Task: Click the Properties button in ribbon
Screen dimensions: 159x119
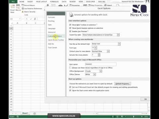Action: coord(75,5)
